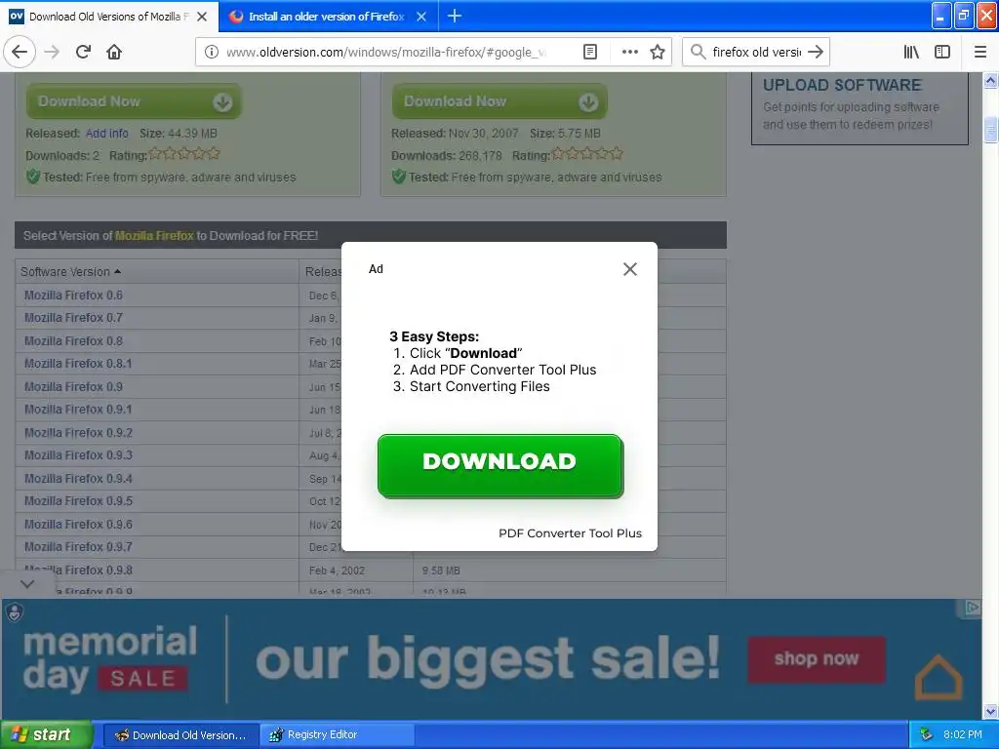The width and height of the screenshot is (999, 749).
Task: Click the rating stars under left download
Action: [x=184, y=153]
